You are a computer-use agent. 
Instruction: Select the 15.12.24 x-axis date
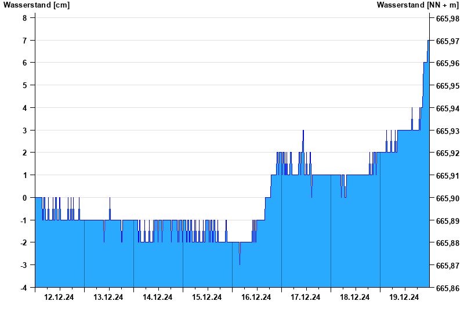pyautogui.click(x=207, y=298)
